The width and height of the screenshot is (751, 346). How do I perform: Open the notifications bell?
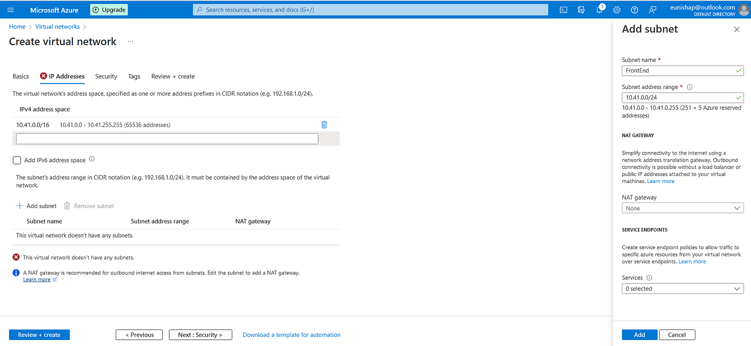(x=599, y=10)
